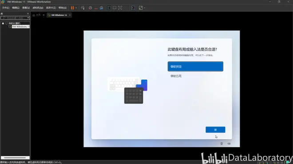This screenshot has height=164, width=293.
Task: Enter full screen mode
Action: 120,8
